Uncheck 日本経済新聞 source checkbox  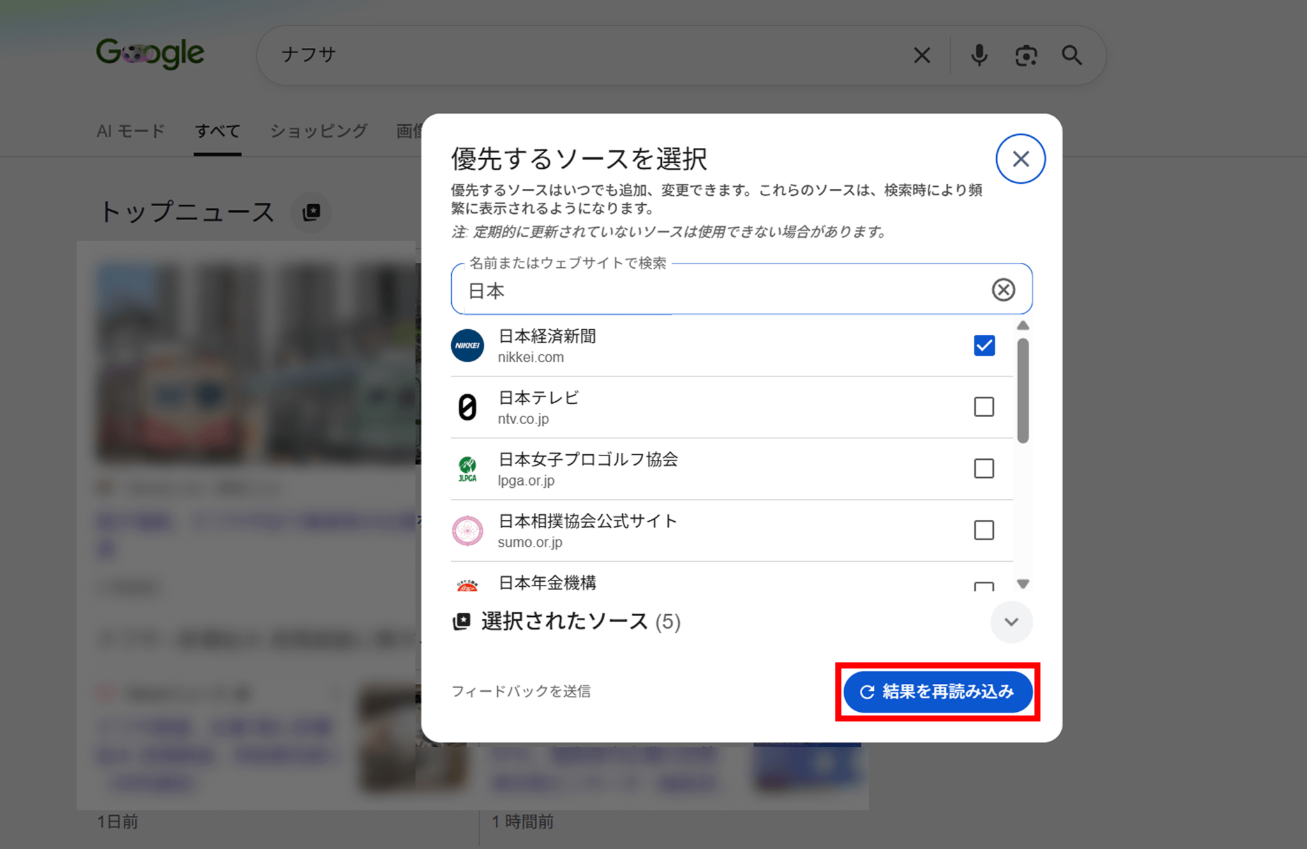[x=984, y=345]
